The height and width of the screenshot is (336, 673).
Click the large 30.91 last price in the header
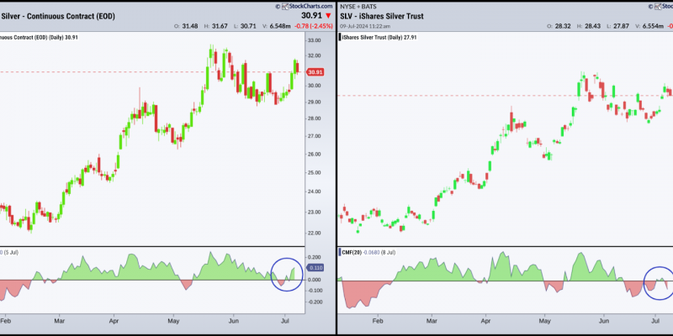[x=313, y=16]
